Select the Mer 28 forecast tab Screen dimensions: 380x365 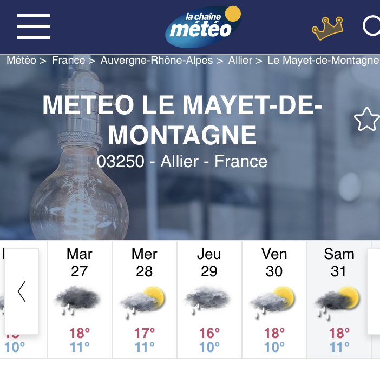point(145,300)
